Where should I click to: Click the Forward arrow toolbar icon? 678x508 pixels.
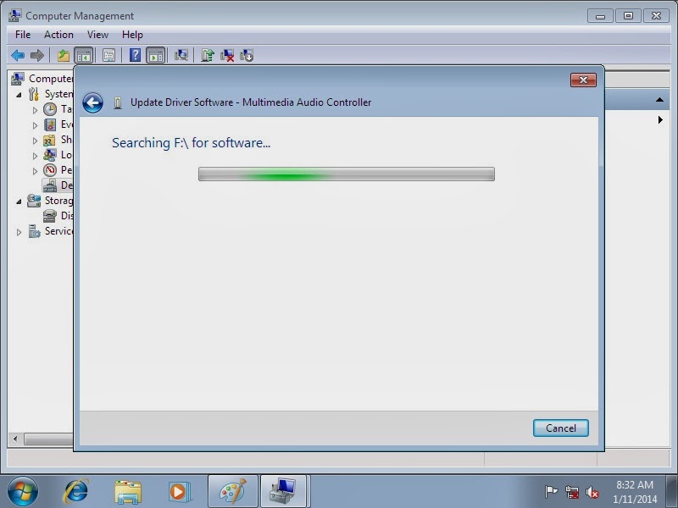(37, 55)
